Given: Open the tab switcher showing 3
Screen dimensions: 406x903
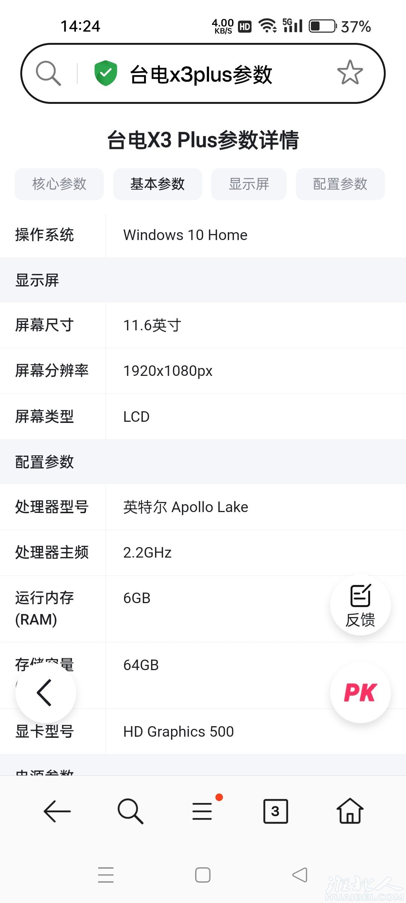Looking at the screenshot, I should point(276,811).
